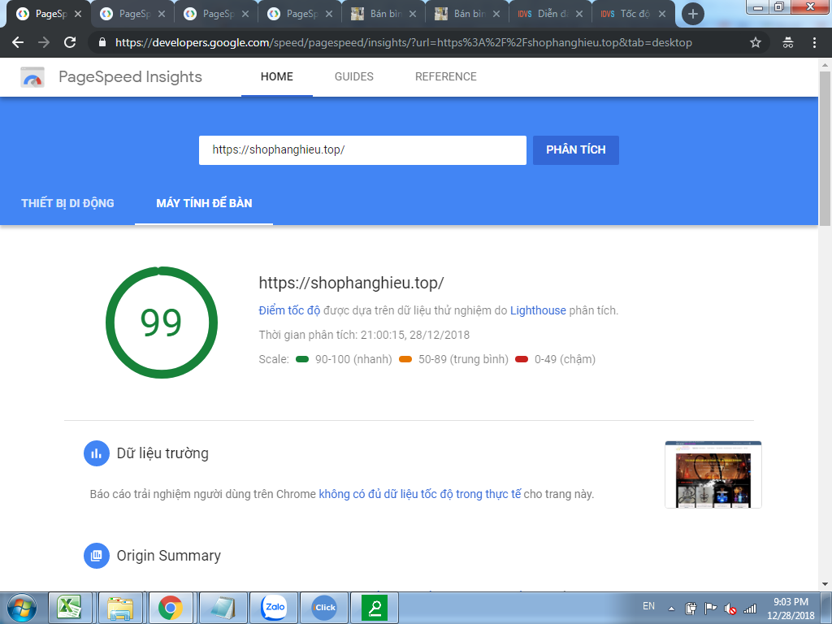
Task: Open the REFERENCE tab
Action: coord(445,77)
